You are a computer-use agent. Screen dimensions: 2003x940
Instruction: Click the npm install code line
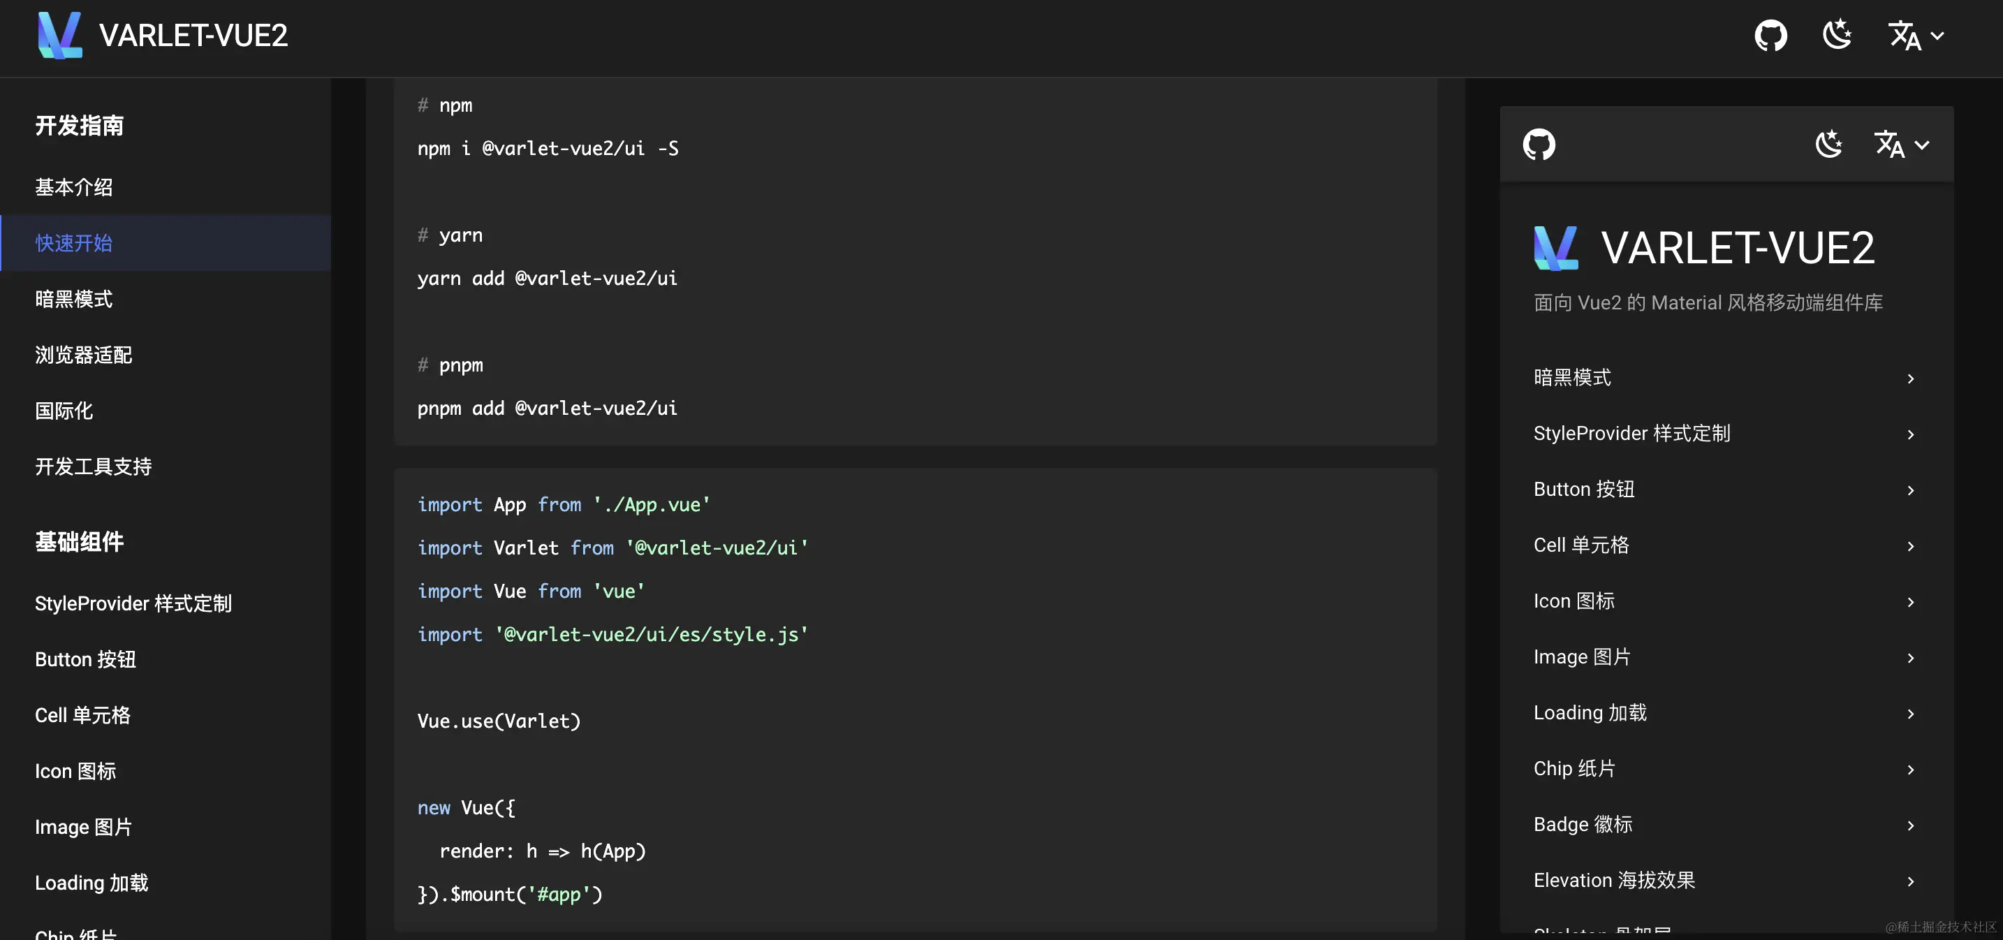[x=548, y=149]
